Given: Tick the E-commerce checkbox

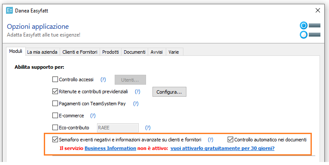Looking at the screenshot, I should coord(55,116).
